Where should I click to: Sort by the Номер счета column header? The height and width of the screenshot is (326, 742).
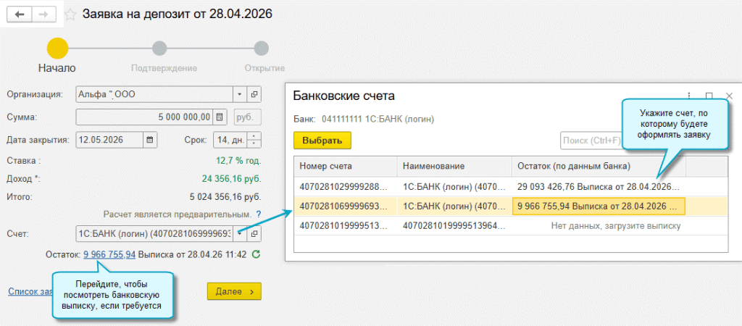click(346, 166)
